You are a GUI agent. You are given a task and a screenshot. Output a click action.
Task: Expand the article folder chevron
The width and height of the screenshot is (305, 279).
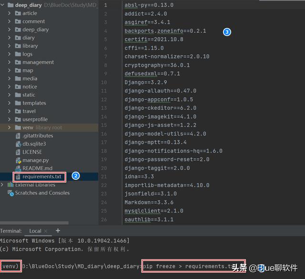[x=9, y=13]
